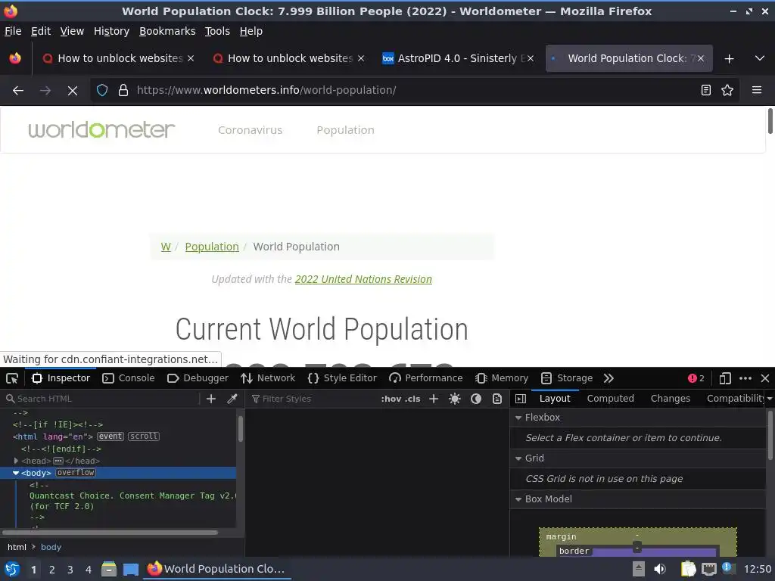Show site security padlock info
Screen dimensions: 775x581
(123, 91)
